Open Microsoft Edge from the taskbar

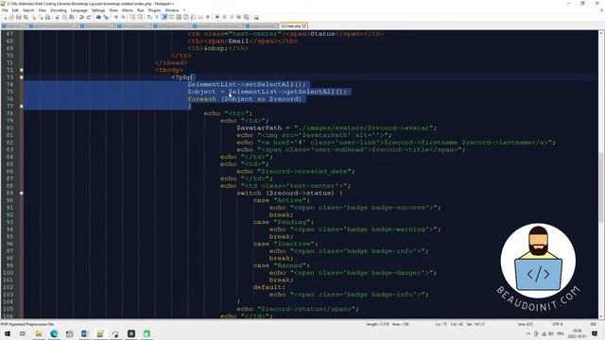54,333
